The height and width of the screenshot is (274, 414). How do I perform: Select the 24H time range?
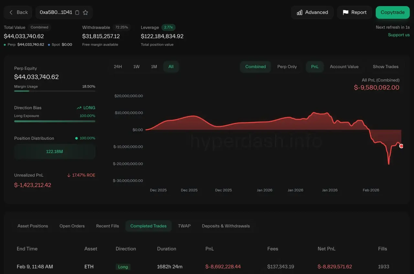tap(118, 66)
